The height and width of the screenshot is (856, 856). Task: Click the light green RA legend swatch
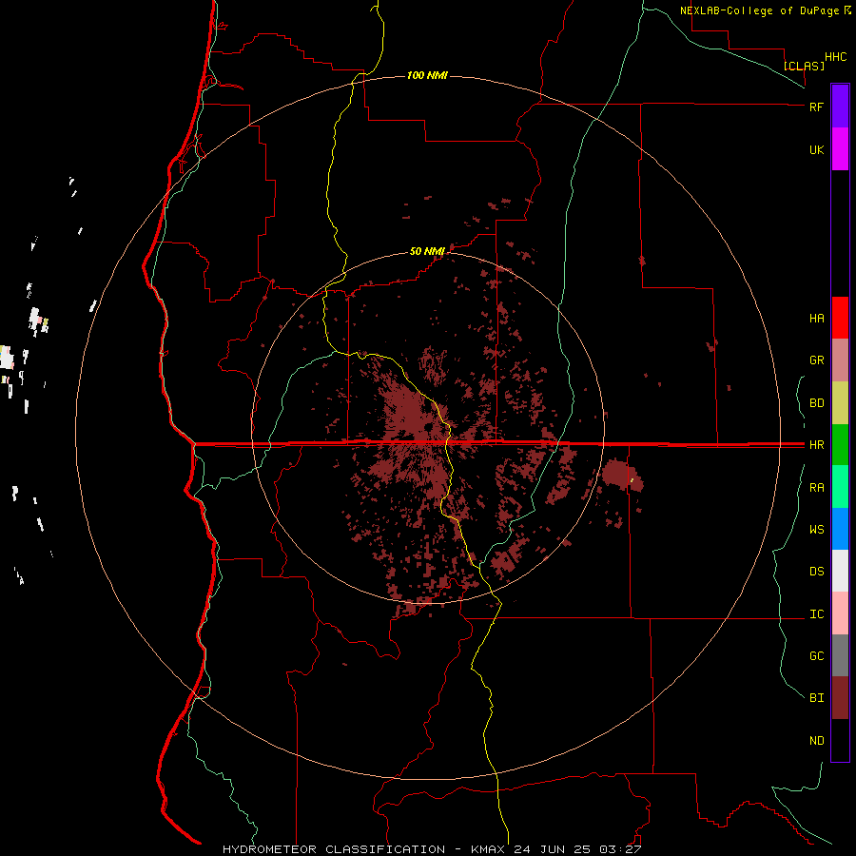(x=840, y=487)
